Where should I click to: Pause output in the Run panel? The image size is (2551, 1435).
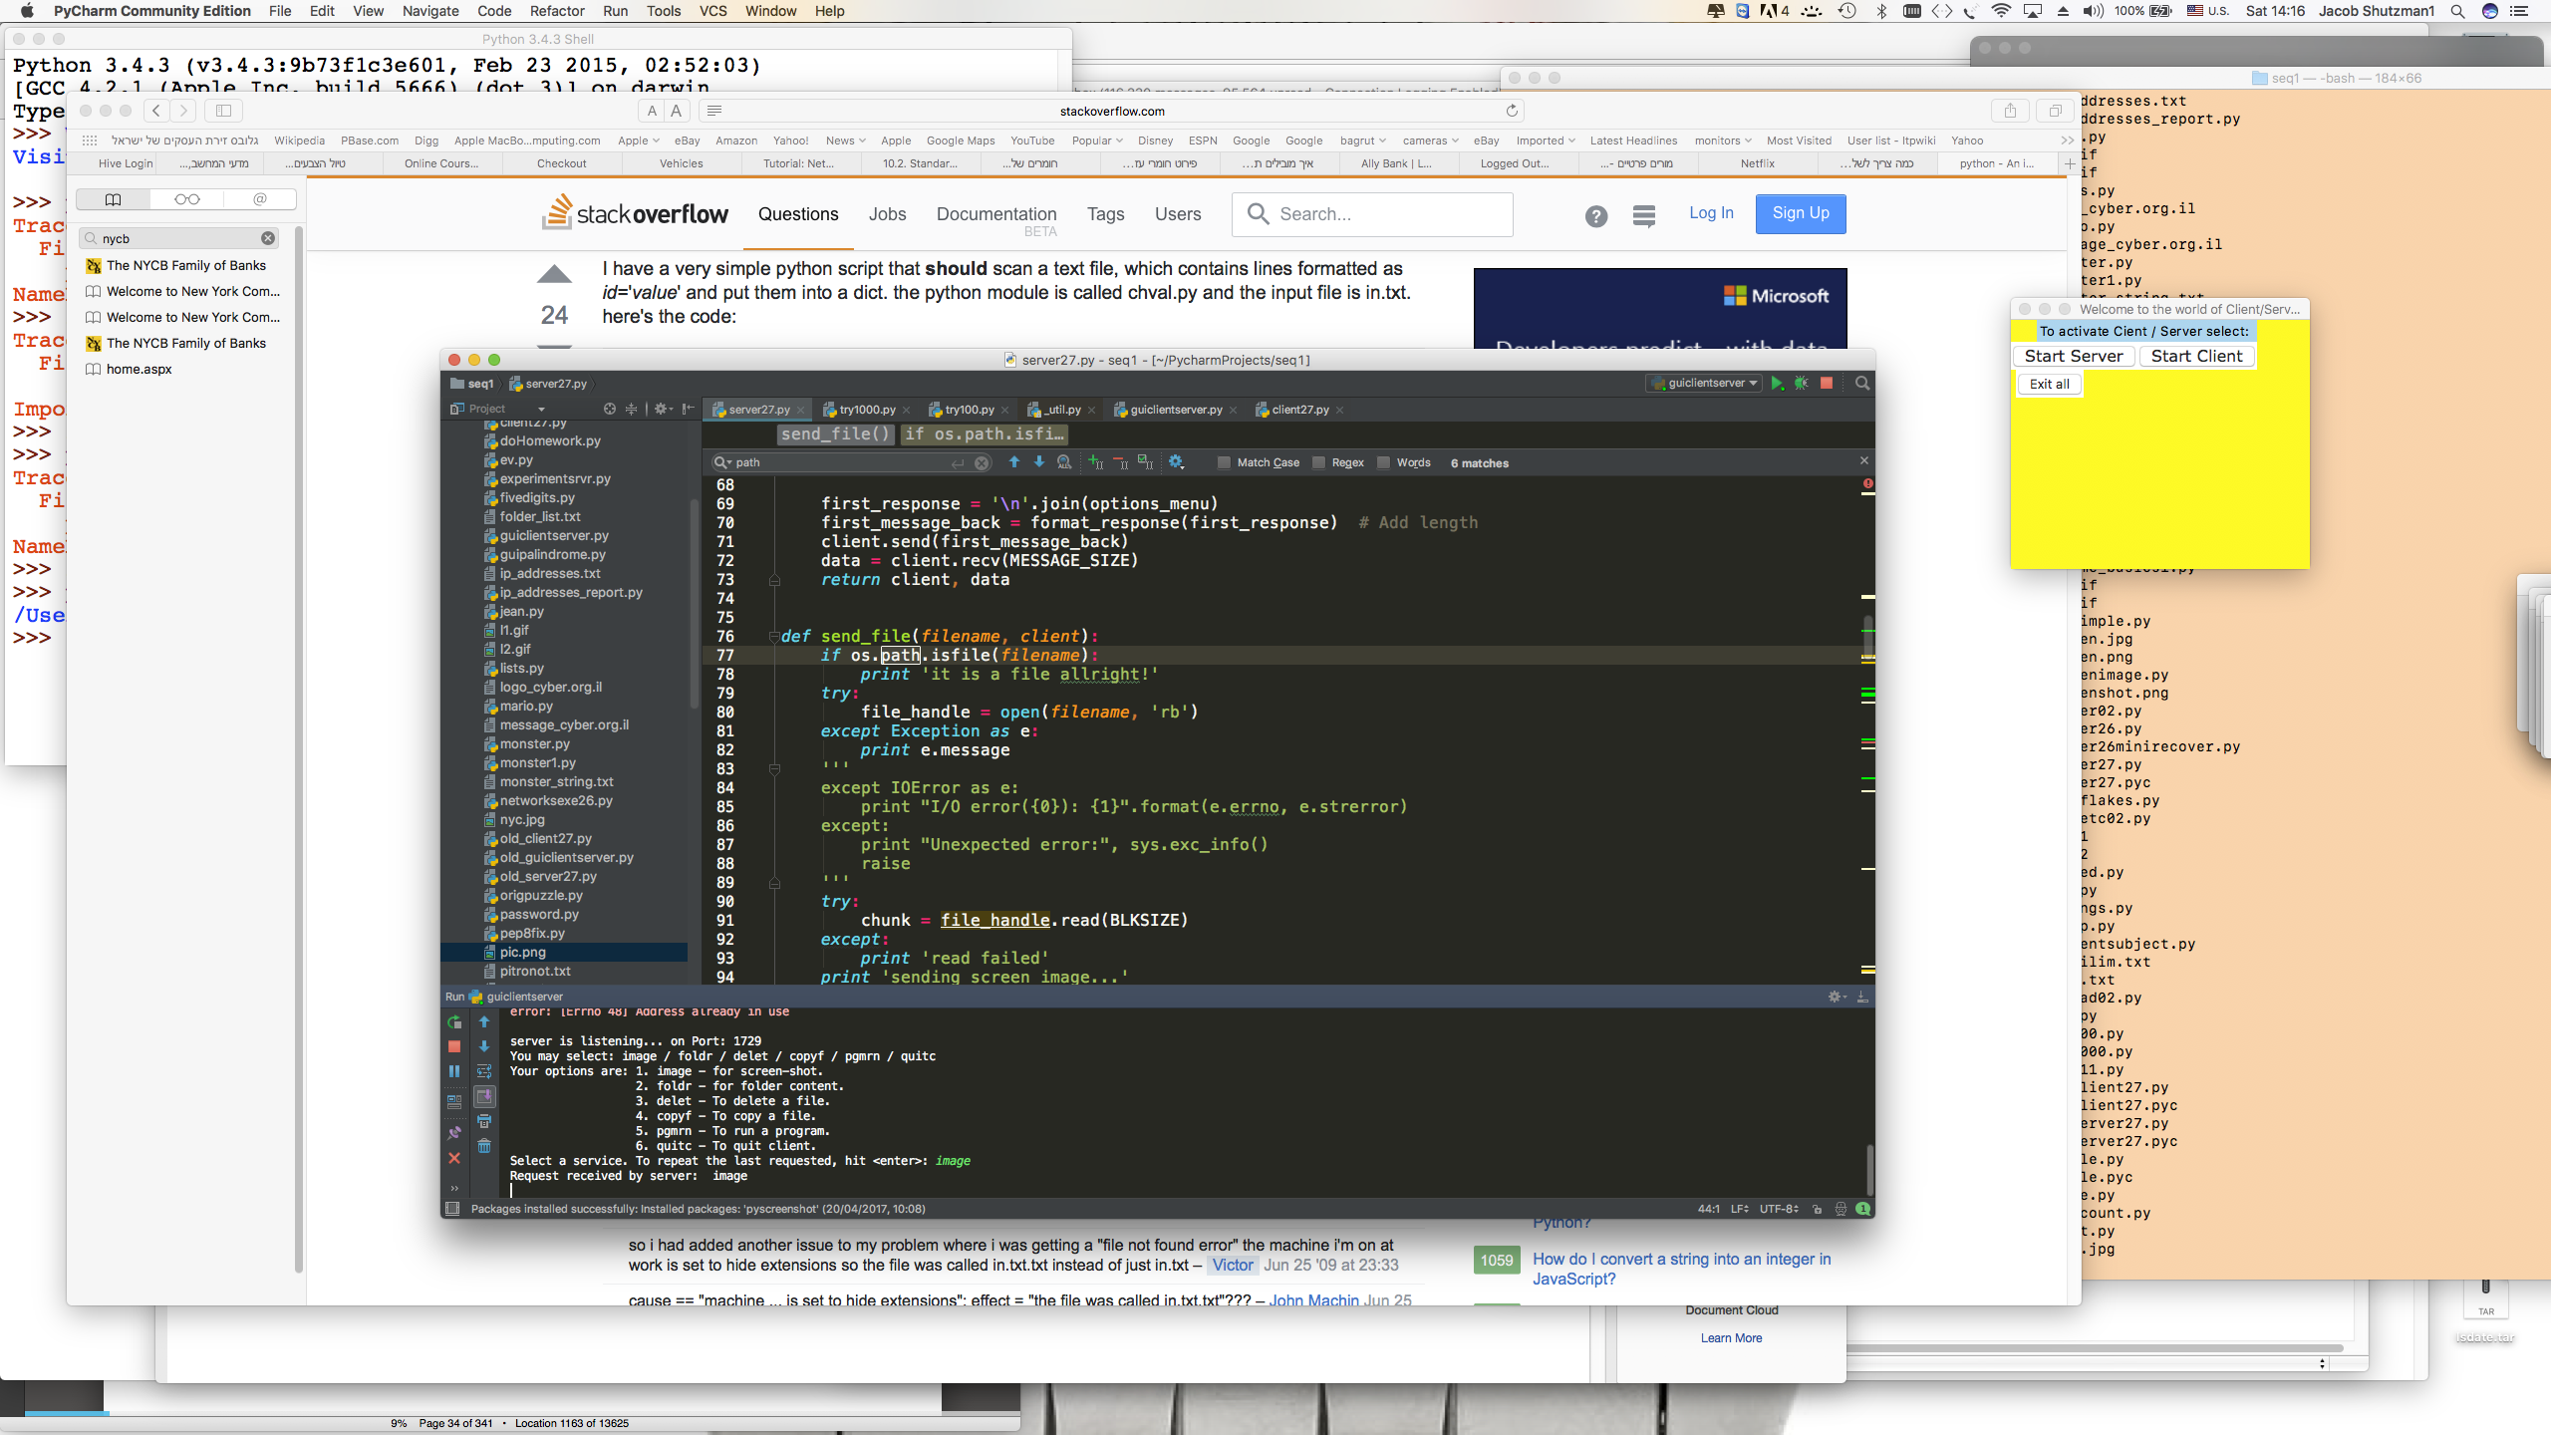pyautogui.click(x=454, y=1071)
